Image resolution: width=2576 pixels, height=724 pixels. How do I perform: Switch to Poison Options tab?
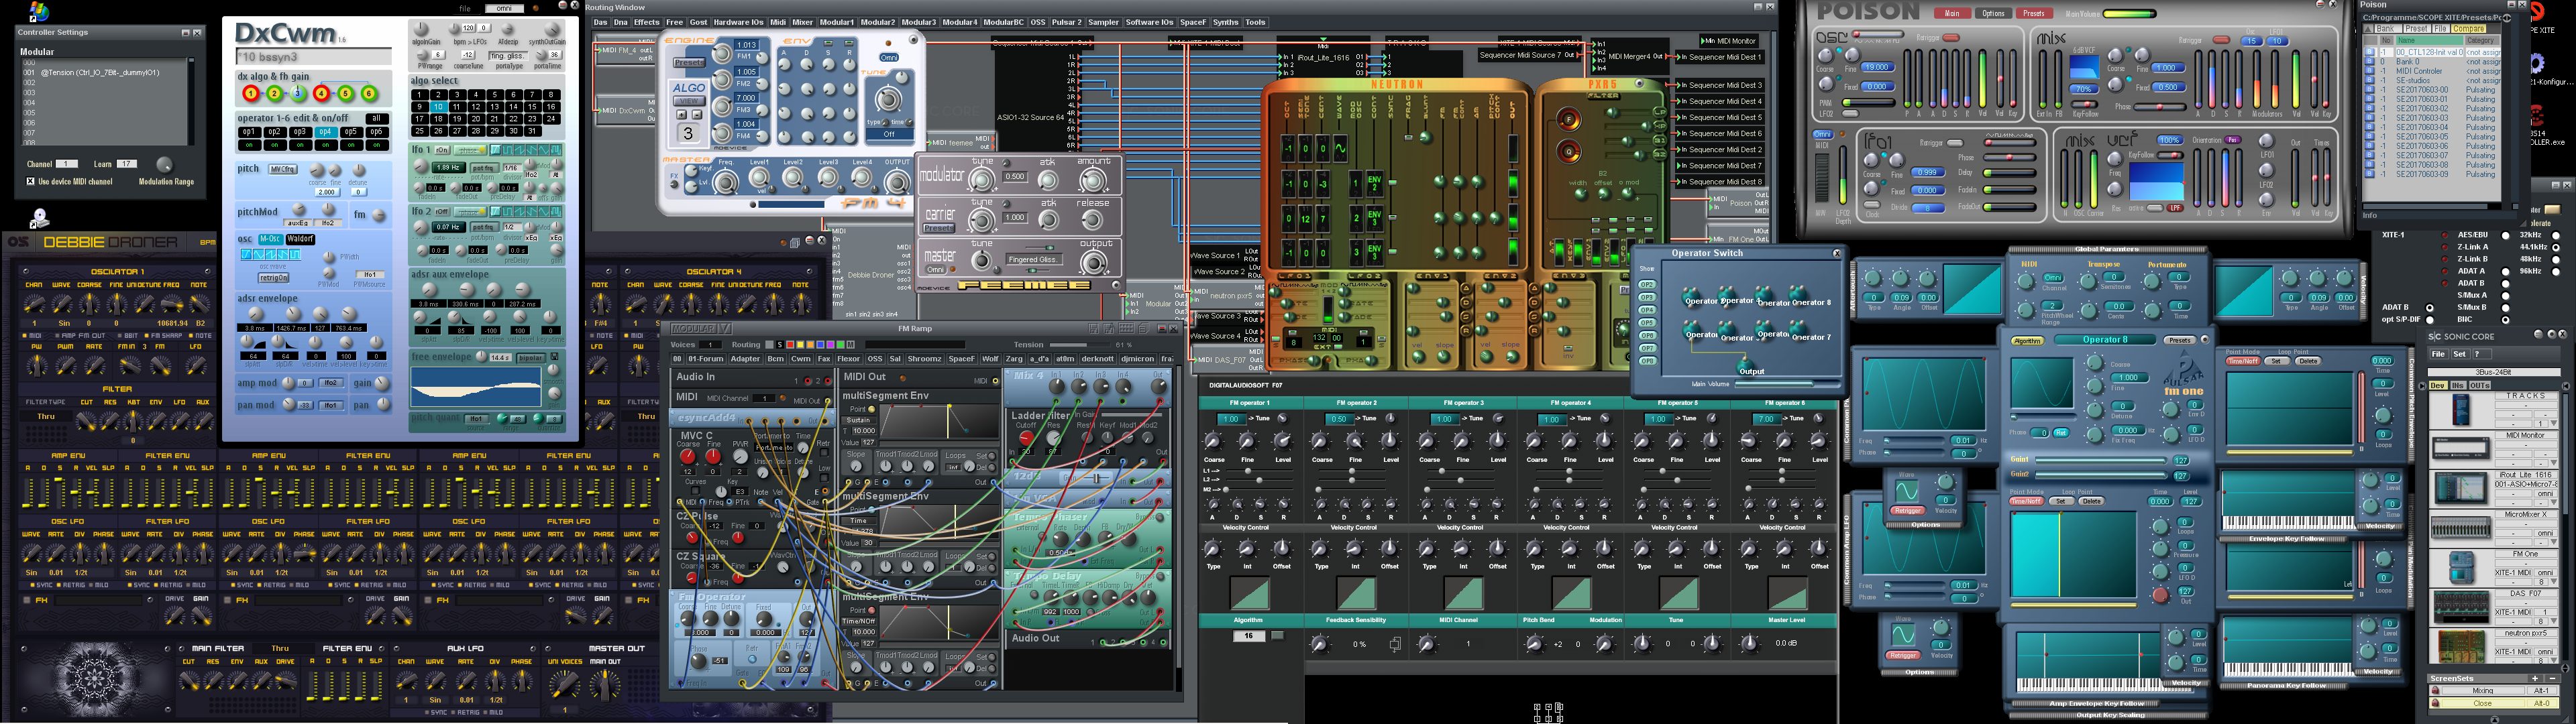tap(1993, 13)
